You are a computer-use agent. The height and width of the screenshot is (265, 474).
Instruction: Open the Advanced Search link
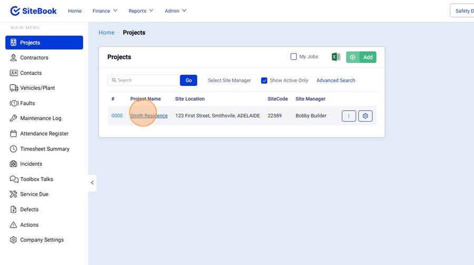[335, 81]
